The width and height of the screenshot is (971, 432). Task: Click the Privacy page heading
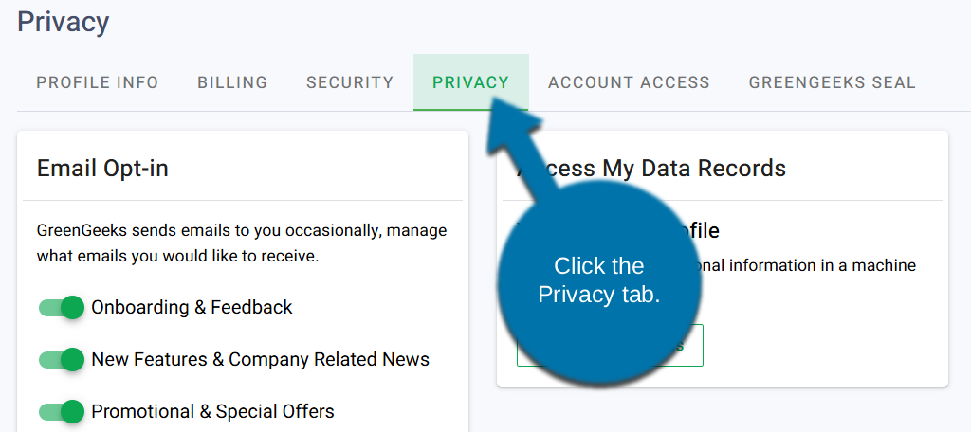coord(64,22)
